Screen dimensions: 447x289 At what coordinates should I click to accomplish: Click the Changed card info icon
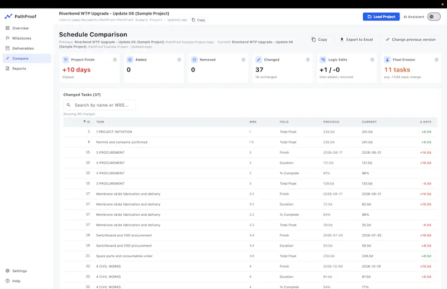308,60
